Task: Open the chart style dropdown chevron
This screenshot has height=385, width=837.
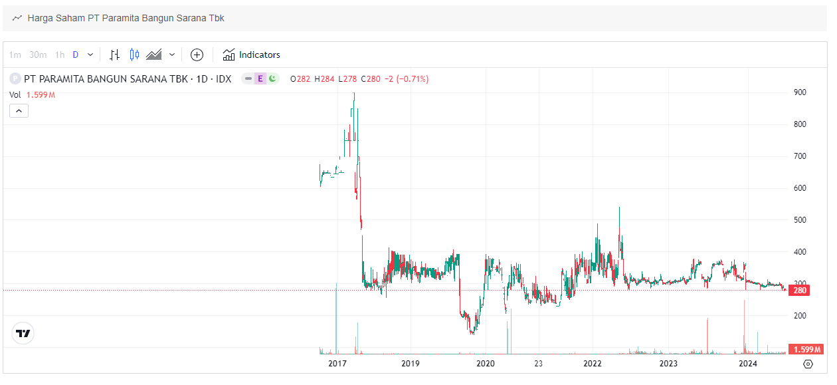Action: pyautogui.click(x=171, y=55)
